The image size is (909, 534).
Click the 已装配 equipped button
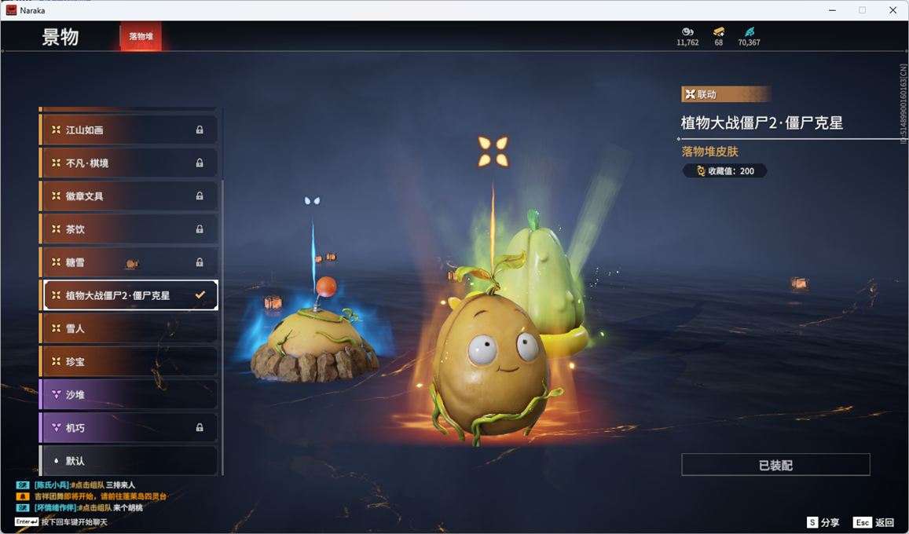tap(775, 464)
